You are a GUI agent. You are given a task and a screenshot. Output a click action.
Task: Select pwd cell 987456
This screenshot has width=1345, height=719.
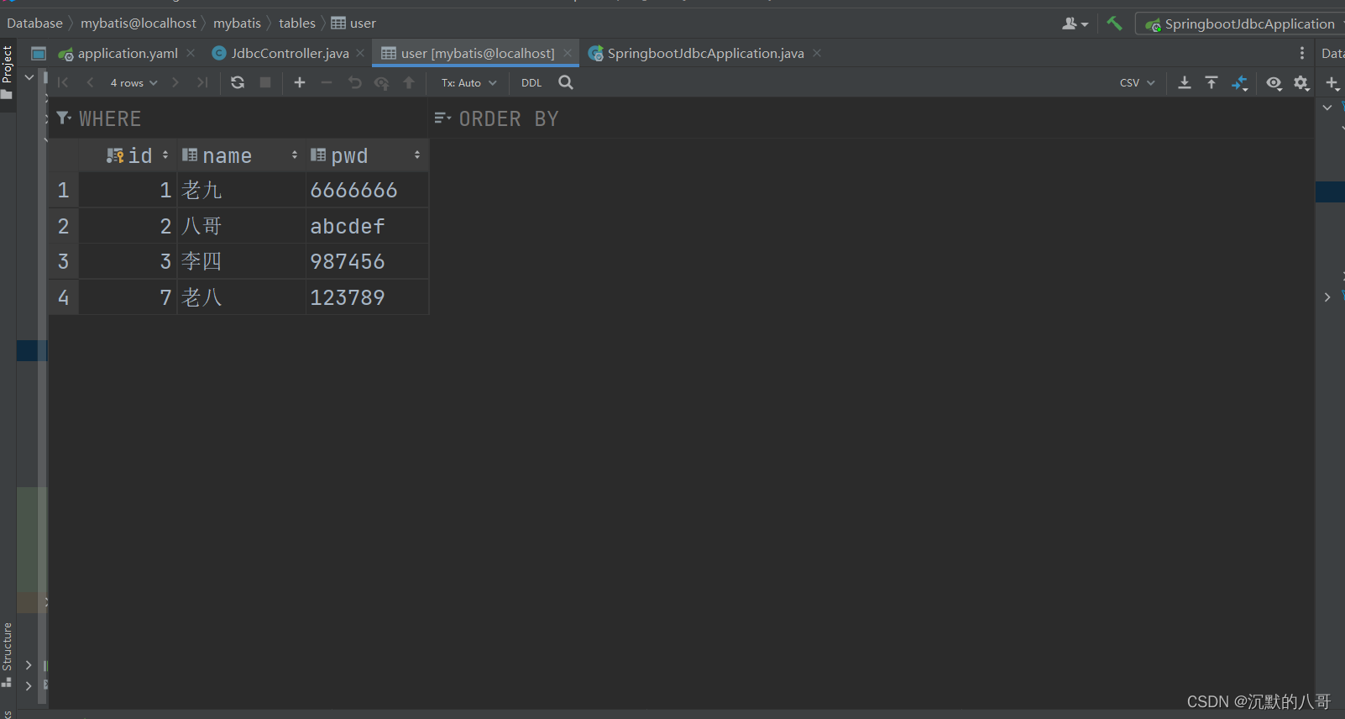point(367,261)
